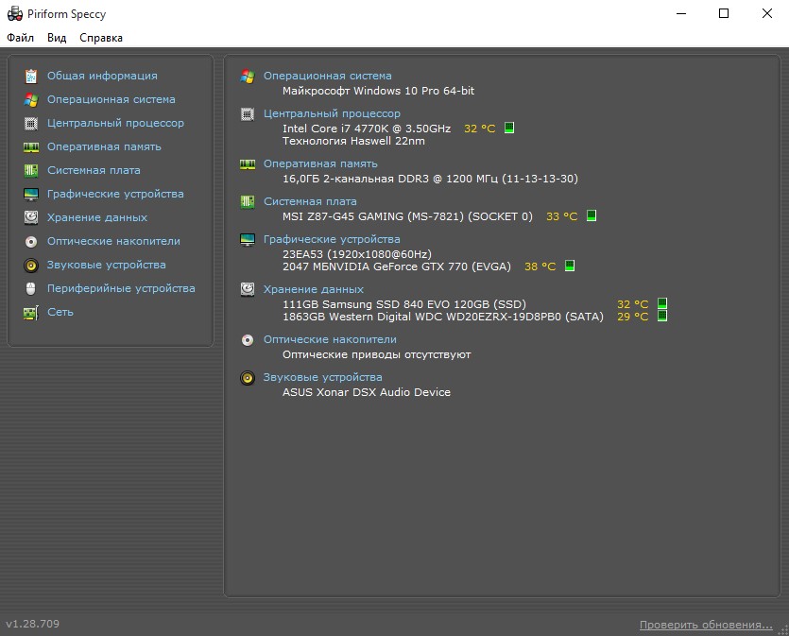Click the Общая информация sidebar icon
The image size is (789, 636).
click(31, 76)
